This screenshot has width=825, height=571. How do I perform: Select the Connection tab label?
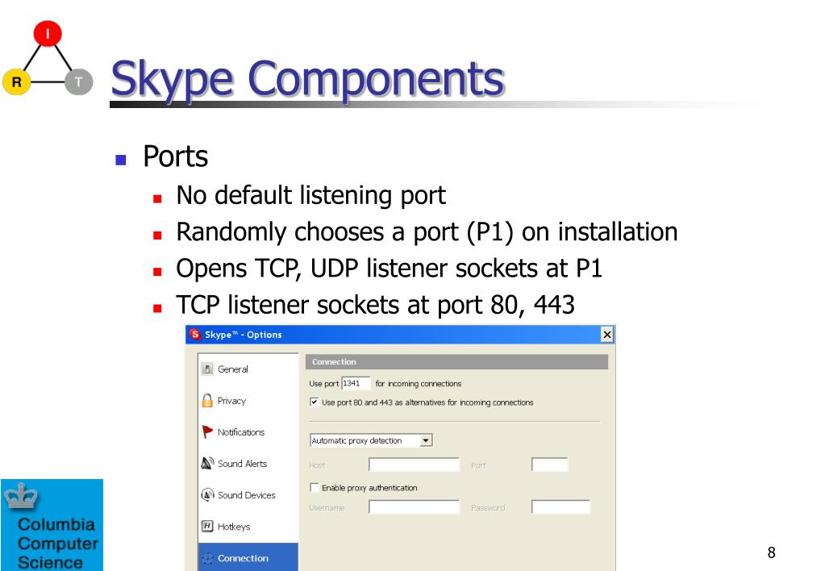243,558
